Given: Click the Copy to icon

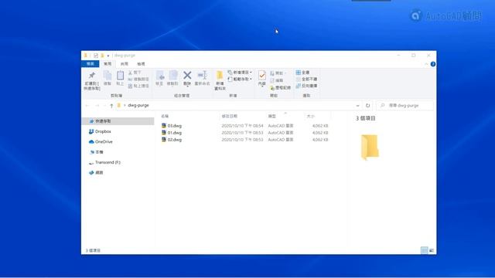Looking at the screenshot, I should pos(173,76).
